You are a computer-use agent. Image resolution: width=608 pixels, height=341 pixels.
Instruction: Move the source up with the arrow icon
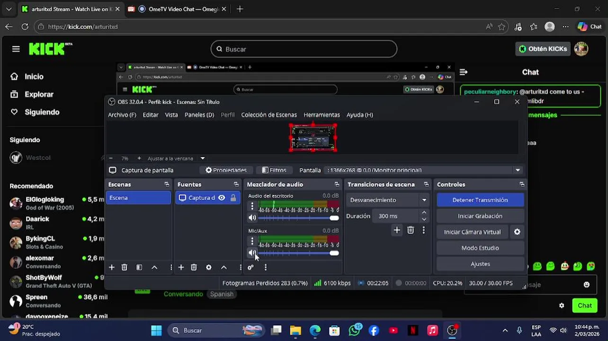(x=224, y=268)
